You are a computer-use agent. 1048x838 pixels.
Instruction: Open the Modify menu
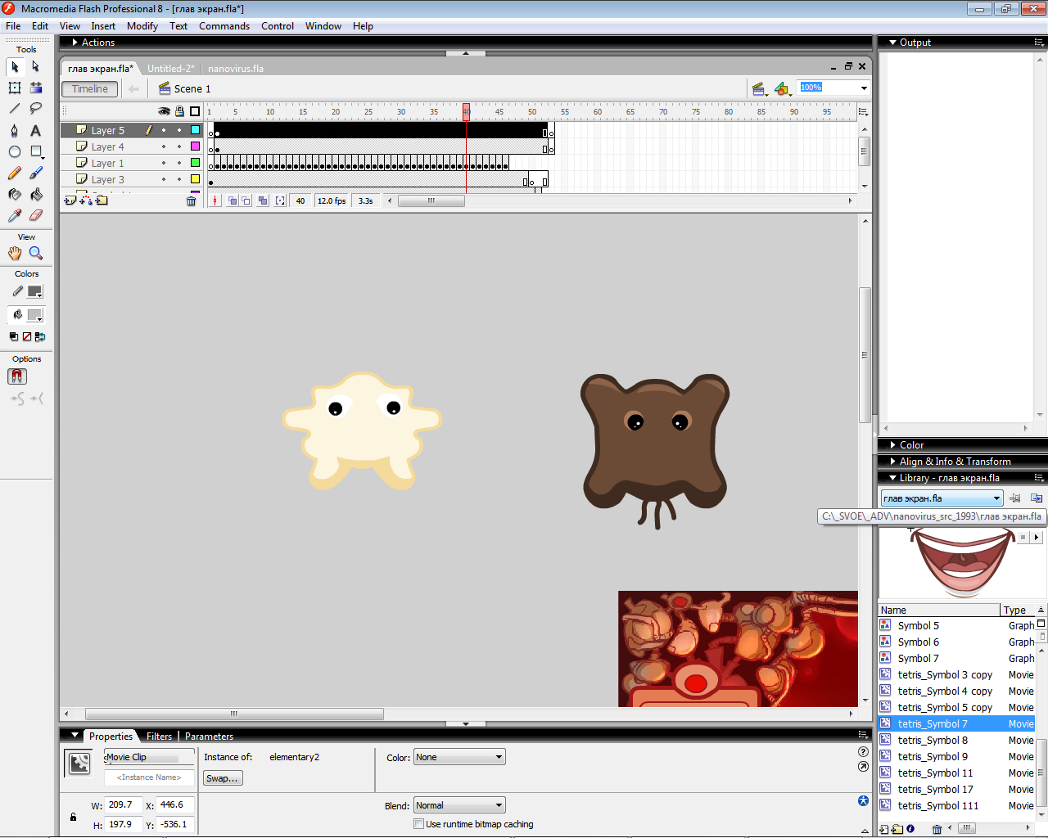[x=142, y=26]
